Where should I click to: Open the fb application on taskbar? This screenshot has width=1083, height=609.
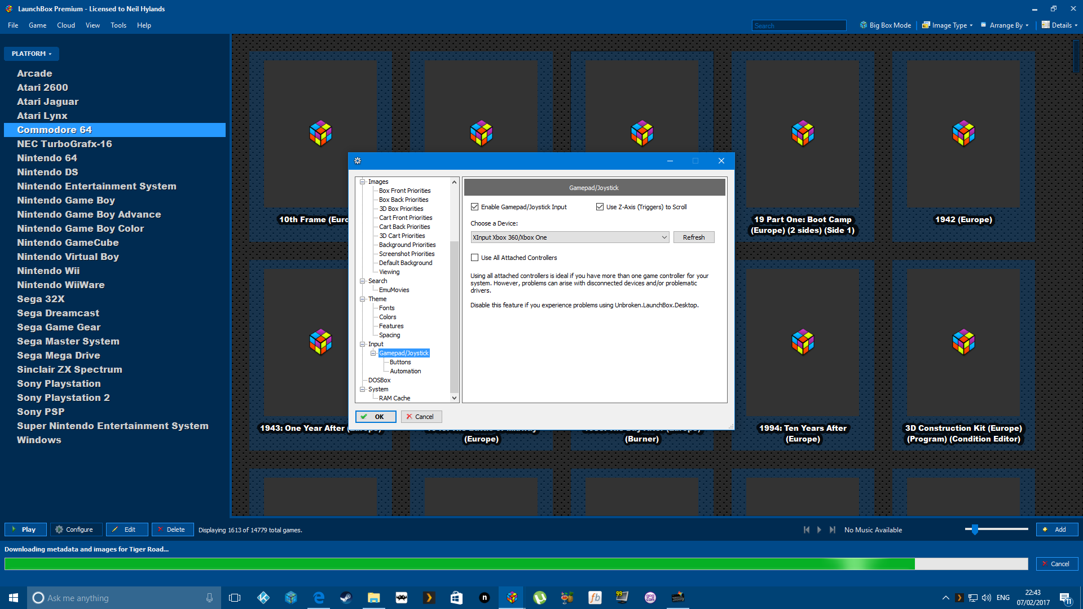point(595,598)
